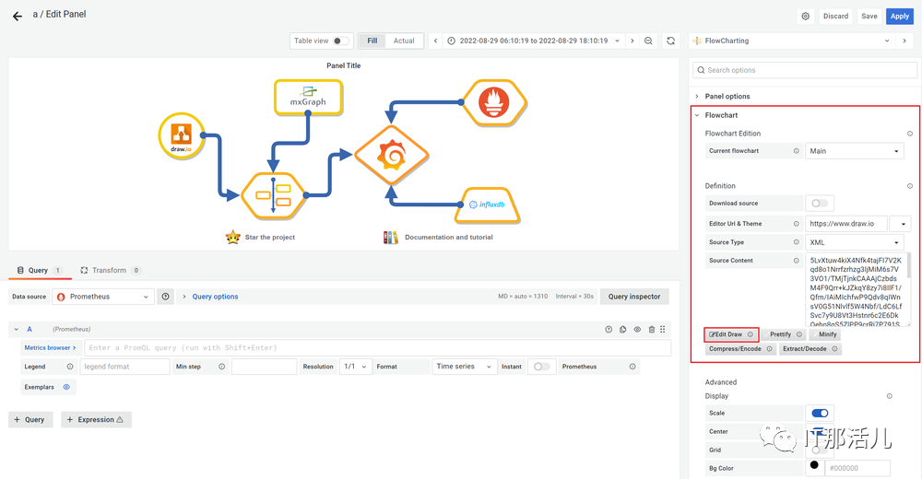
Task: Grab query A drag handle
Action: (x=663, y=330)
